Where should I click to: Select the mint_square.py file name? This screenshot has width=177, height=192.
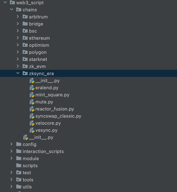point(53,95)
